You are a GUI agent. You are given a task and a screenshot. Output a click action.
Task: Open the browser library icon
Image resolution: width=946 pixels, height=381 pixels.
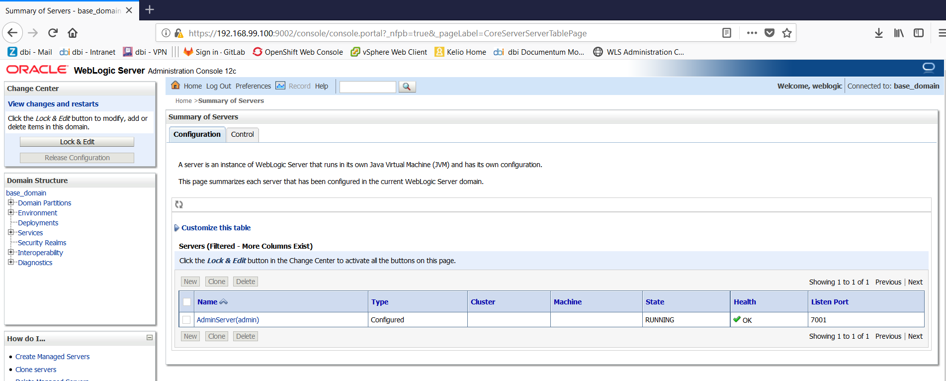click(899, 33)
